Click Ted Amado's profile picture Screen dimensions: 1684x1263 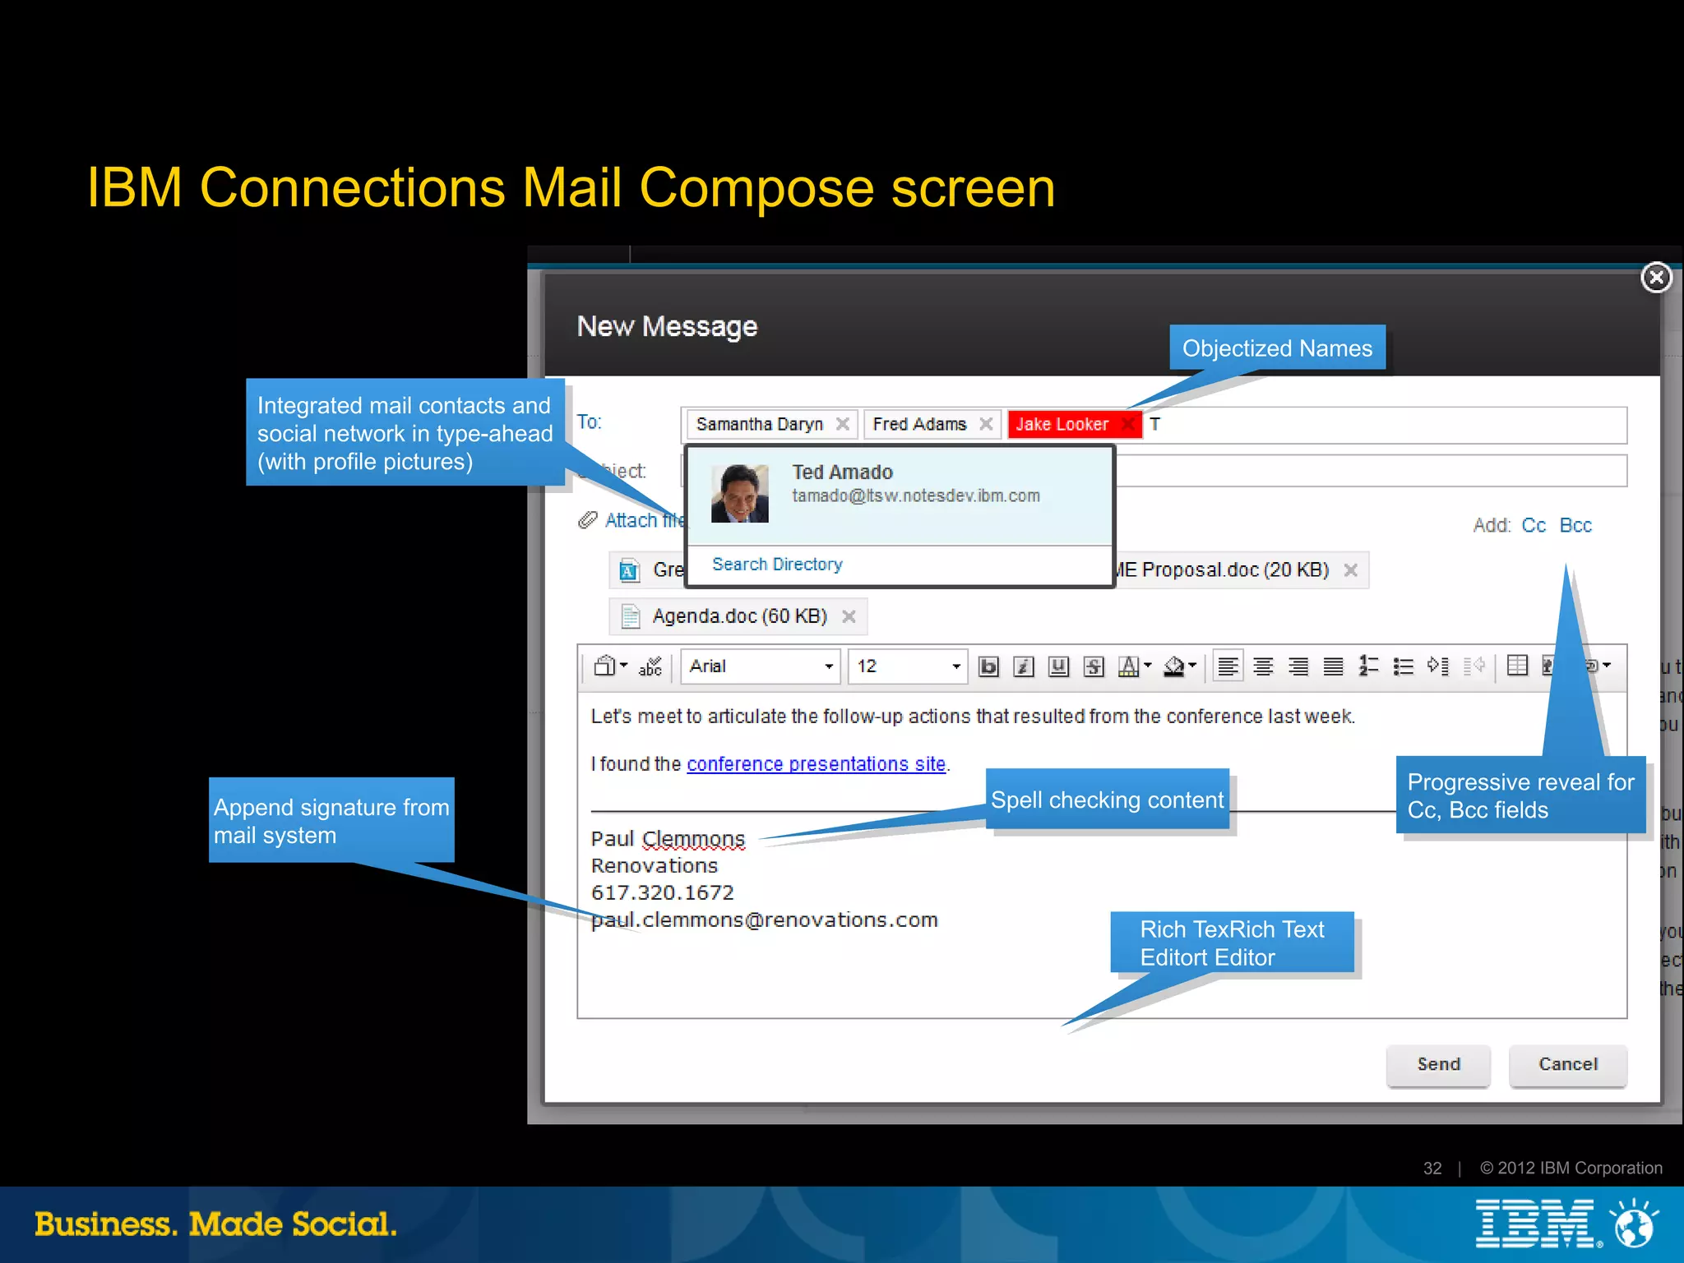[739, 494]
